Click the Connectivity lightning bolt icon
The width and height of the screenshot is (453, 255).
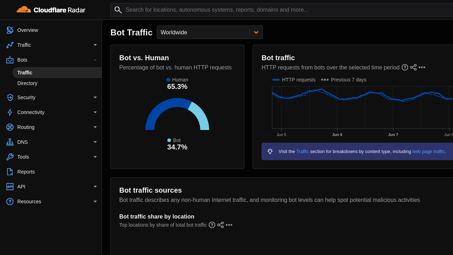point(10,112)
